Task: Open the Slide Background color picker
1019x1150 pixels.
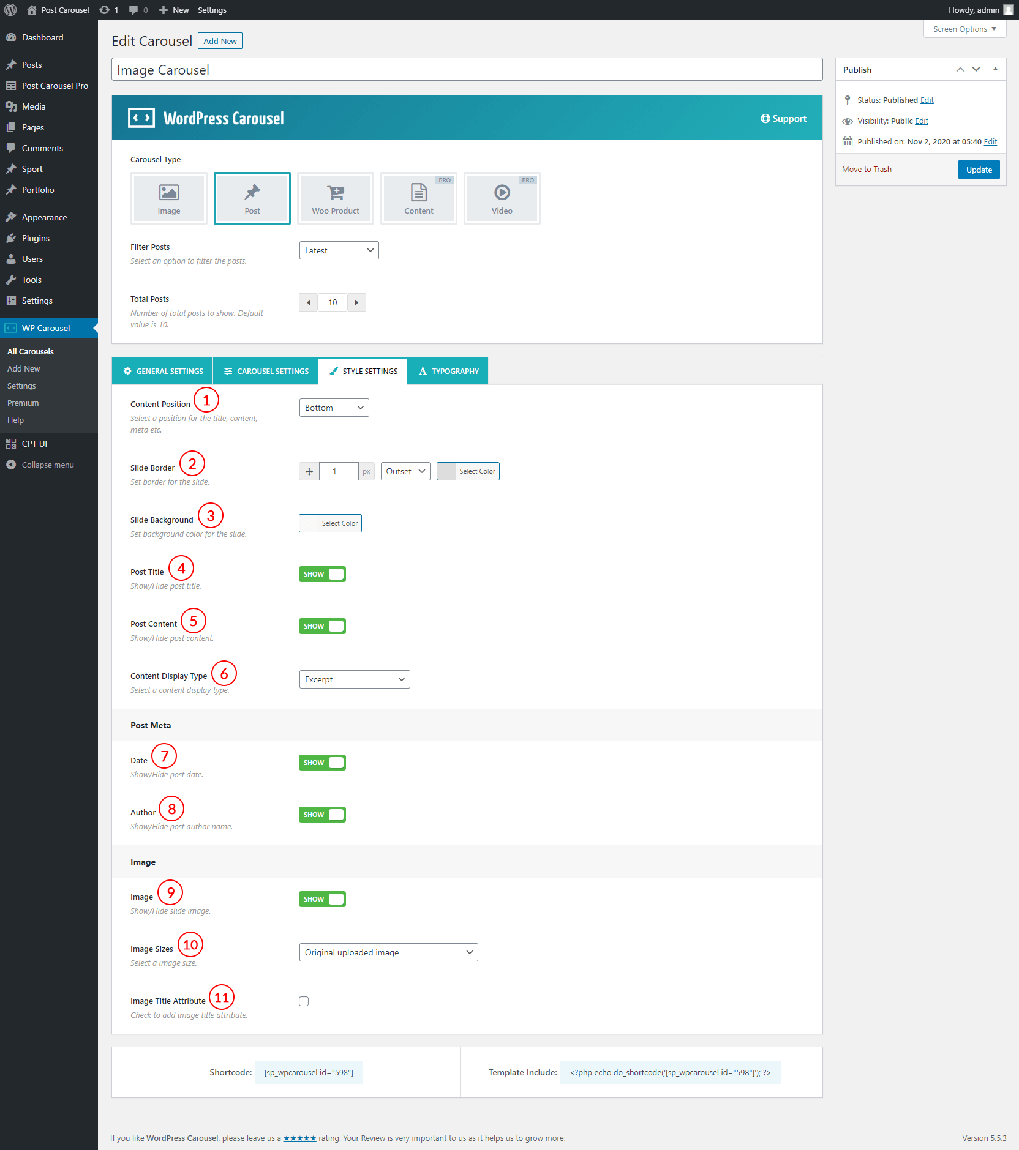Action: pyautogui.click(x=330, y=523)
